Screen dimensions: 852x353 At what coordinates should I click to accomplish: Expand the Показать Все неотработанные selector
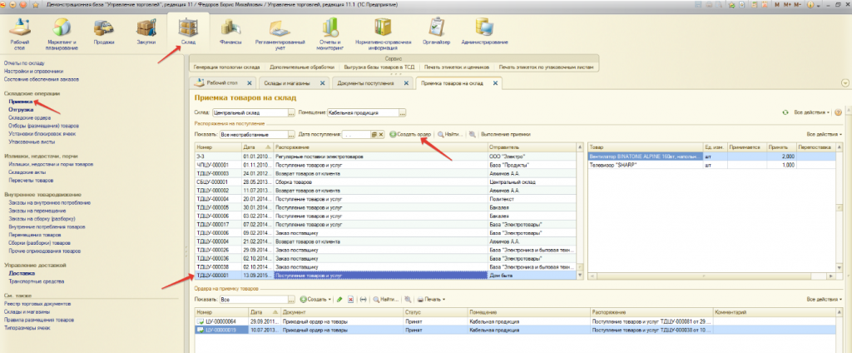(x=291, y=134)
